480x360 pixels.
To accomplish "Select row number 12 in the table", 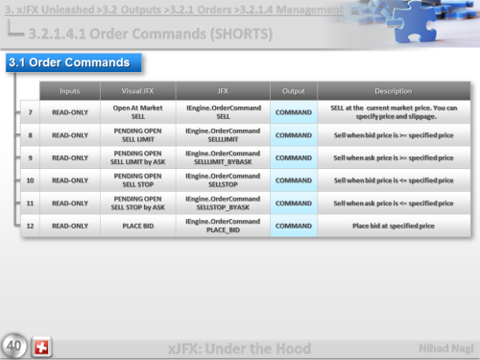I will [30, 226].
